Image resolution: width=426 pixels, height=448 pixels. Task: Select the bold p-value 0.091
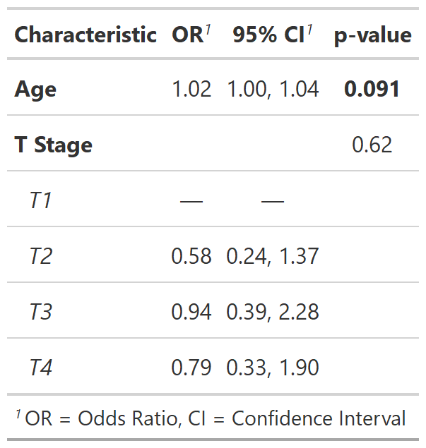pos(372,90)
